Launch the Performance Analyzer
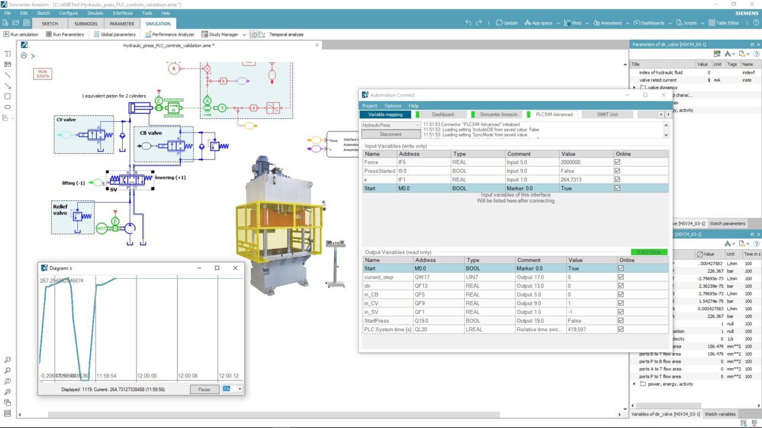 coord(170,34)
